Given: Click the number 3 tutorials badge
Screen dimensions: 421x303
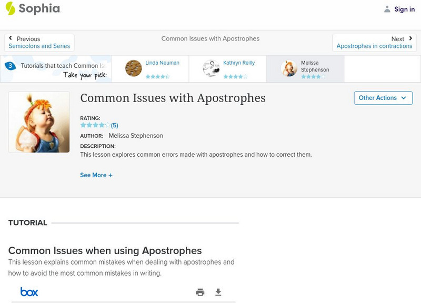Looking at the screenshot, I should (10, 66).
